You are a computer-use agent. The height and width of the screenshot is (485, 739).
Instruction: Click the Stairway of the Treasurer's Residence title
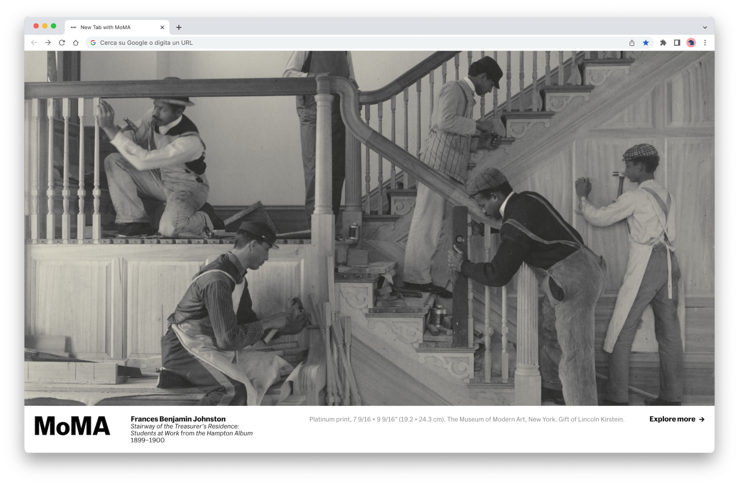coord(191,430)
